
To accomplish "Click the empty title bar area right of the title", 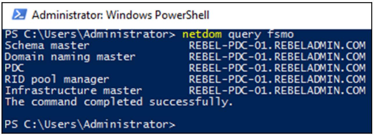I will point(291,15).
